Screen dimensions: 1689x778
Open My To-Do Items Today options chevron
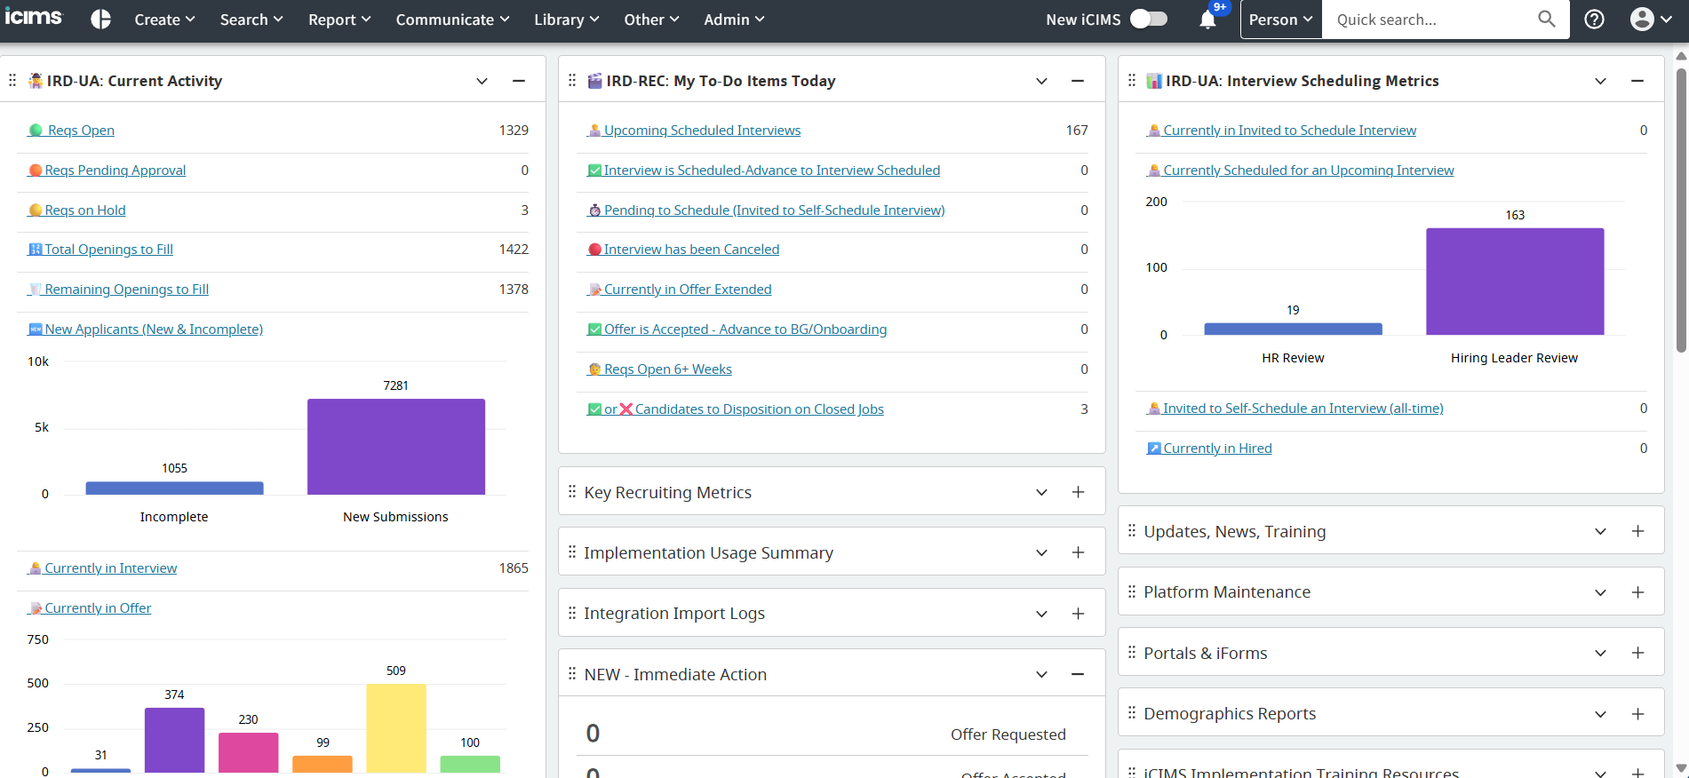[1041, 81]
